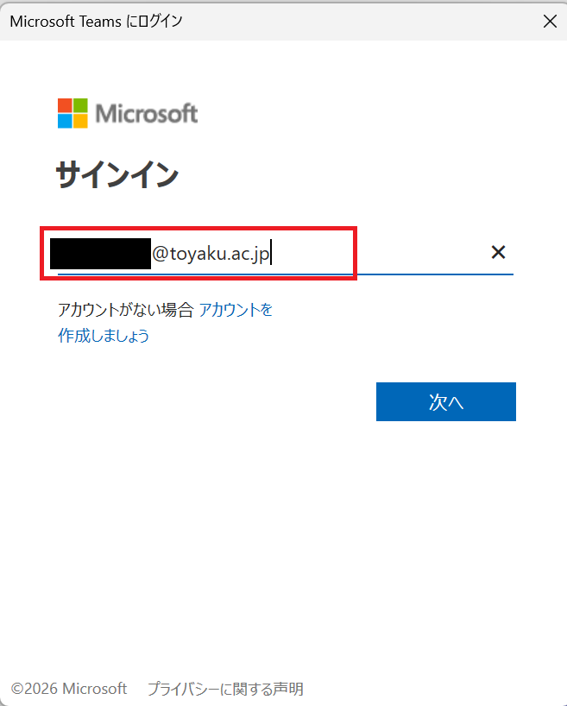The height and width of the screenshot is (706, 567).
Task: Click the Microsoft wordmark text
Action: tap(147, 113)
